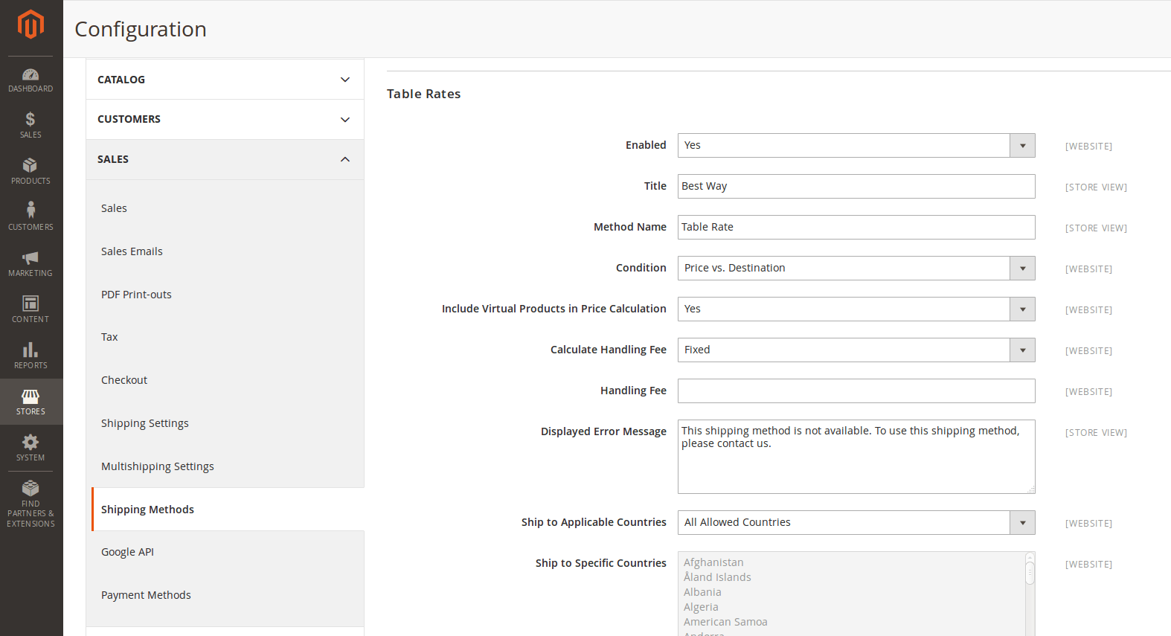Select Albania in the countries list

coord(702,592)
